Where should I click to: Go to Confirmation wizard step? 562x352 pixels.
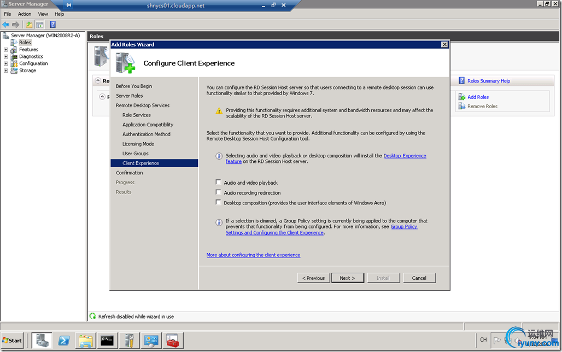[x=129, y=173]
